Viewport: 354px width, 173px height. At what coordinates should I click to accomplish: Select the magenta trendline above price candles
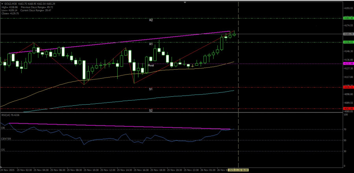pyautogui.click(x=120, y=42)
